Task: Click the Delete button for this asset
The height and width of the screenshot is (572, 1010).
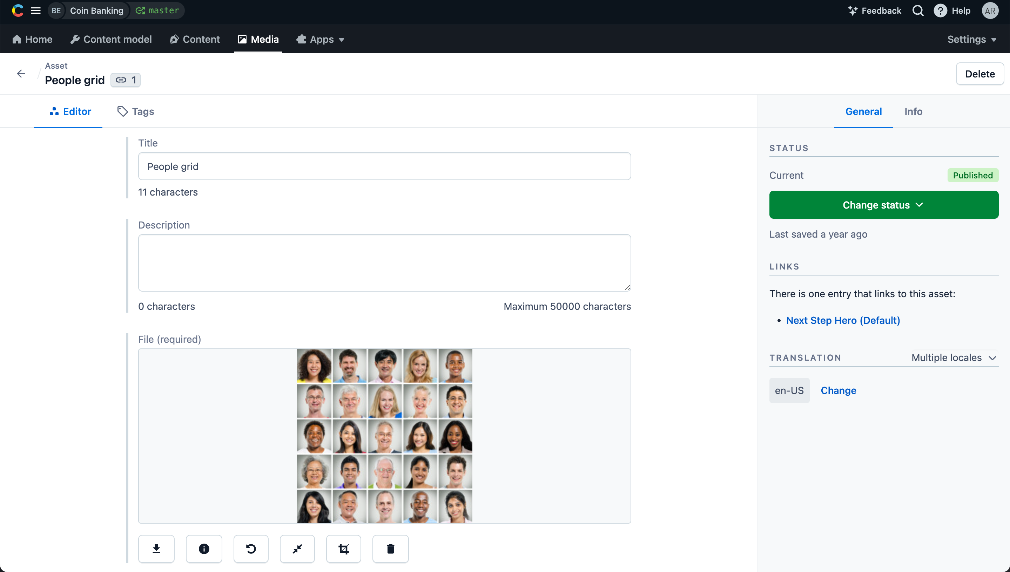Action: [979, 74]
